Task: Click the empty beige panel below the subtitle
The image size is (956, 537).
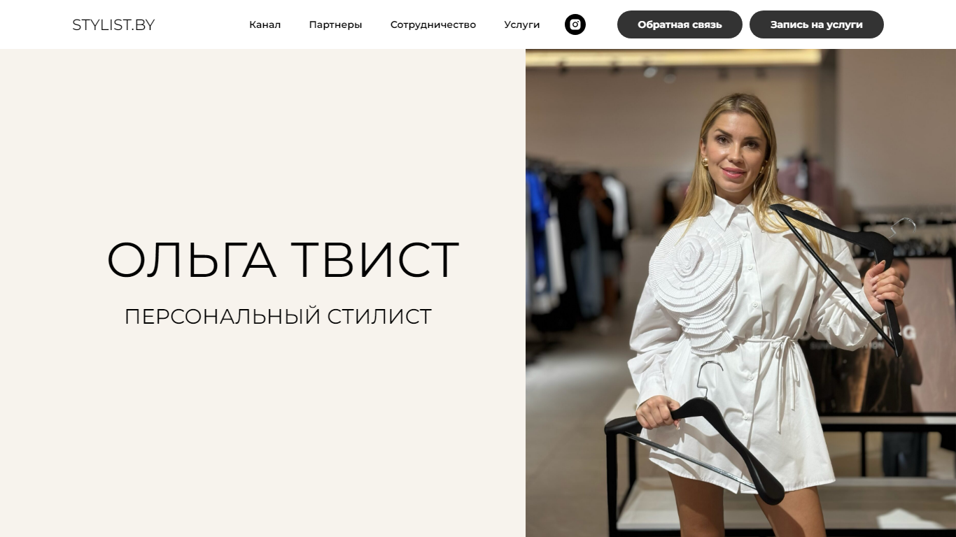Action: click(x=262, y=434)
